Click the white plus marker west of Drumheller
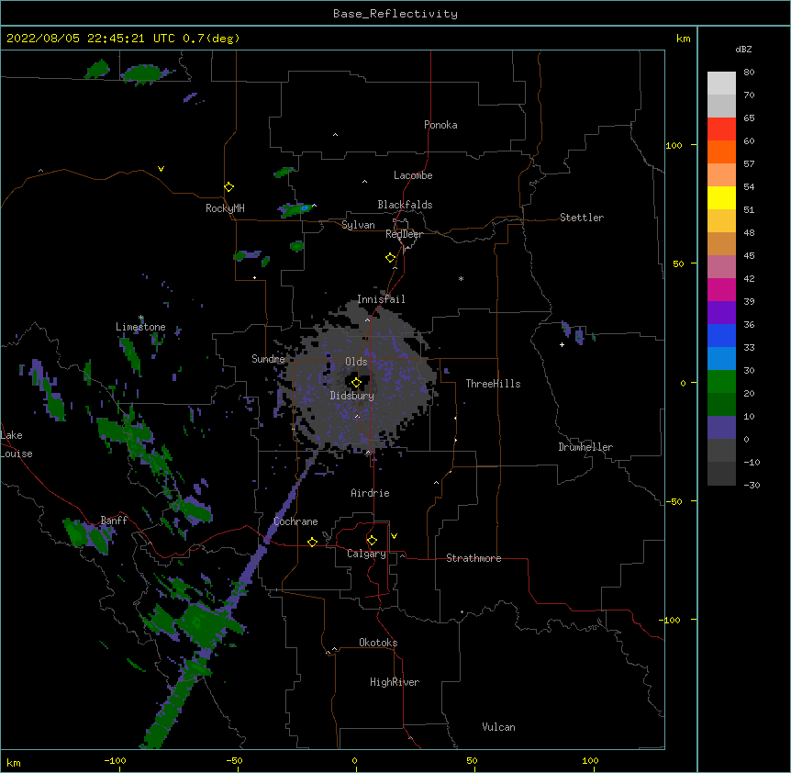791x773 pixels. click(x=562, y=344)
